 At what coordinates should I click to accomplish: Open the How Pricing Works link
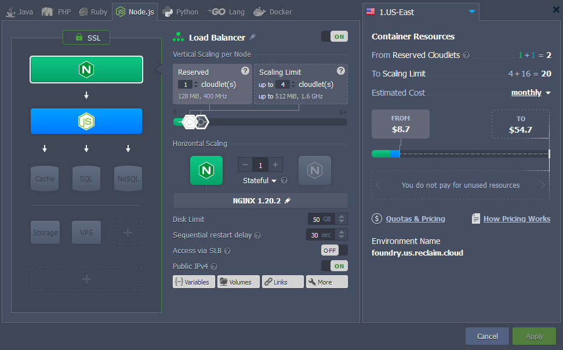pyautogui.click(x=517, y=218)
